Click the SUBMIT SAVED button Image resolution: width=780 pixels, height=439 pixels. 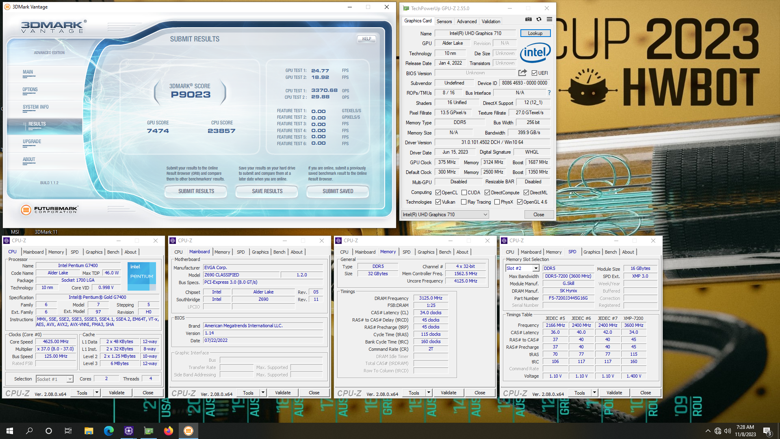(338, 191)
